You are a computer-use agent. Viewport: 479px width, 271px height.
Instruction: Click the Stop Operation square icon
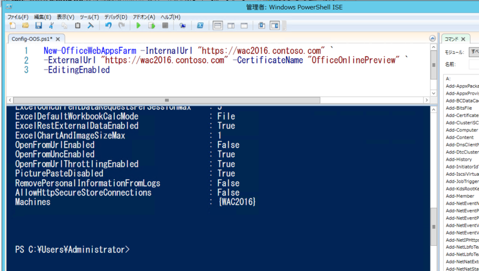click(165, 26)
